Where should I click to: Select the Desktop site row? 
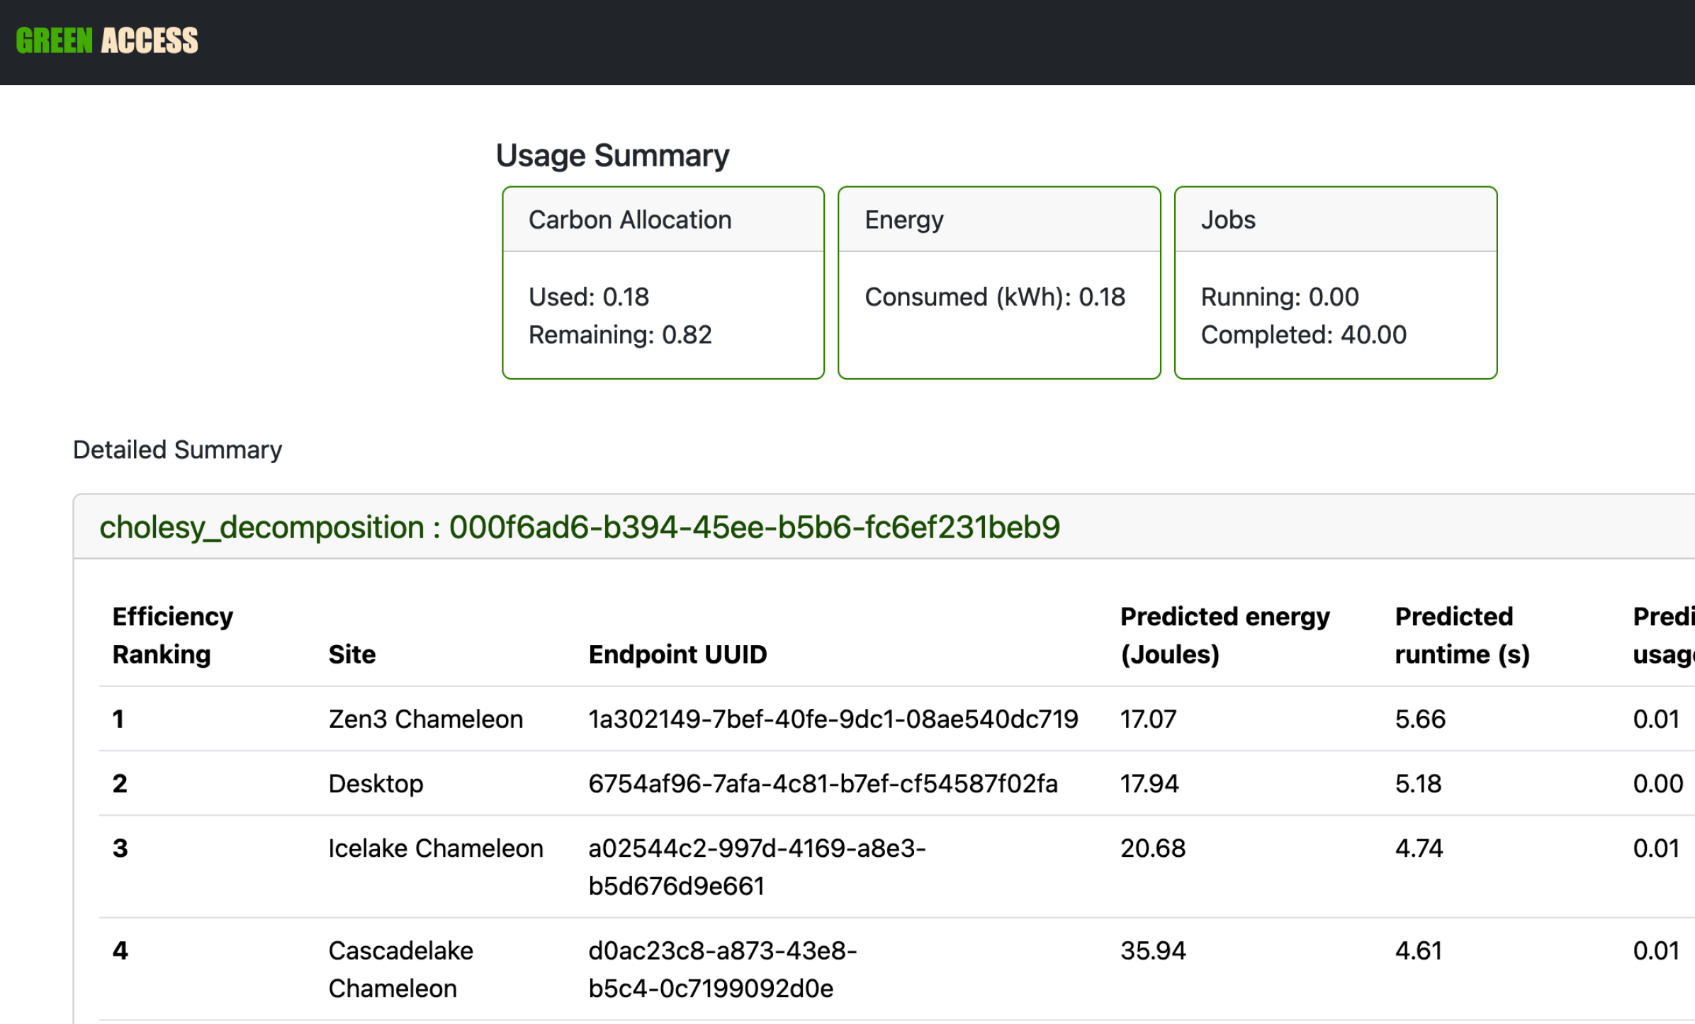[x=376, y=783]
